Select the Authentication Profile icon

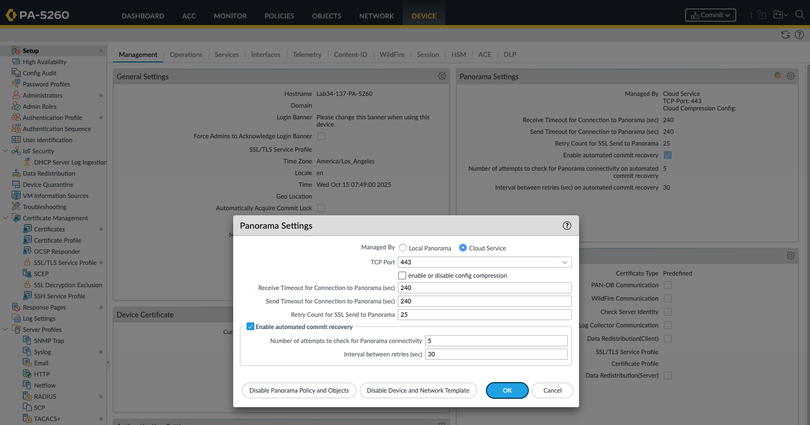point(16,118)
